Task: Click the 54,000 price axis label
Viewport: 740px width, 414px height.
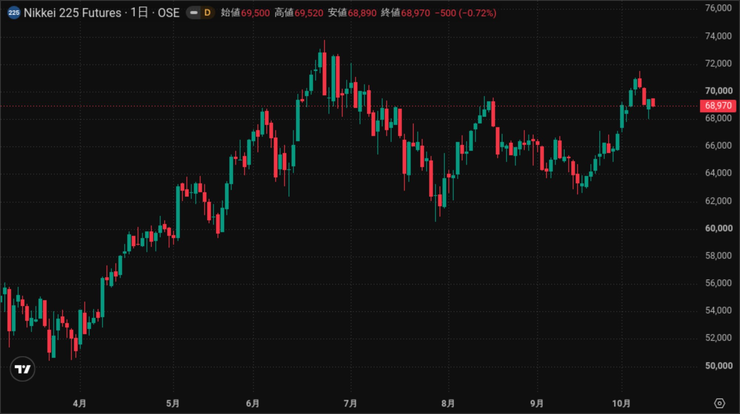Action: click(718, 310)
